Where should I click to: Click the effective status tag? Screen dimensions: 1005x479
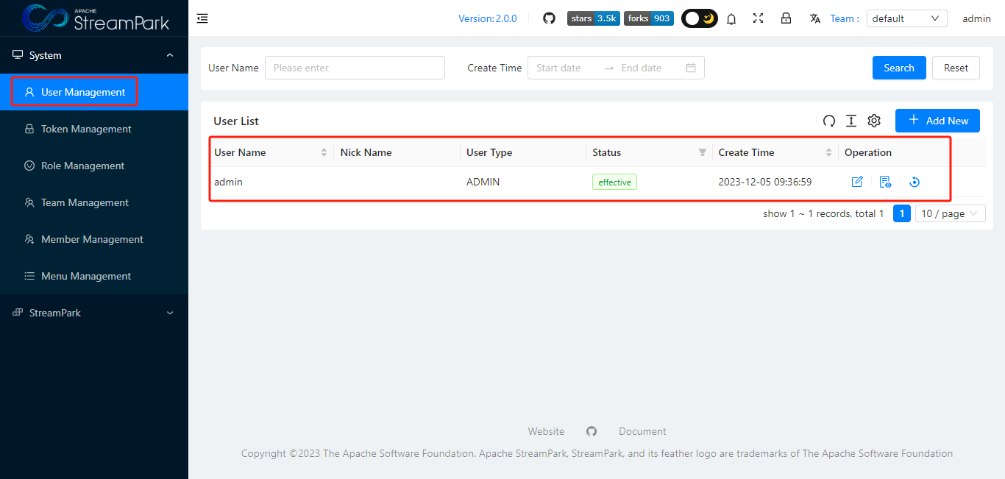[x=614, y=182]
